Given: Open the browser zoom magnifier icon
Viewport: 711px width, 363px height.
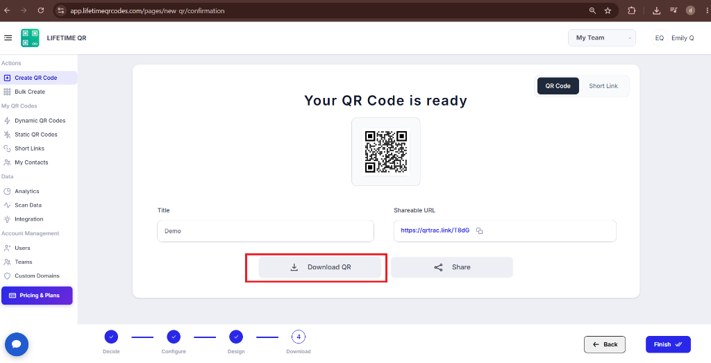Looking at the screenshot, I should pyautogui.click(x=592, y=10).
